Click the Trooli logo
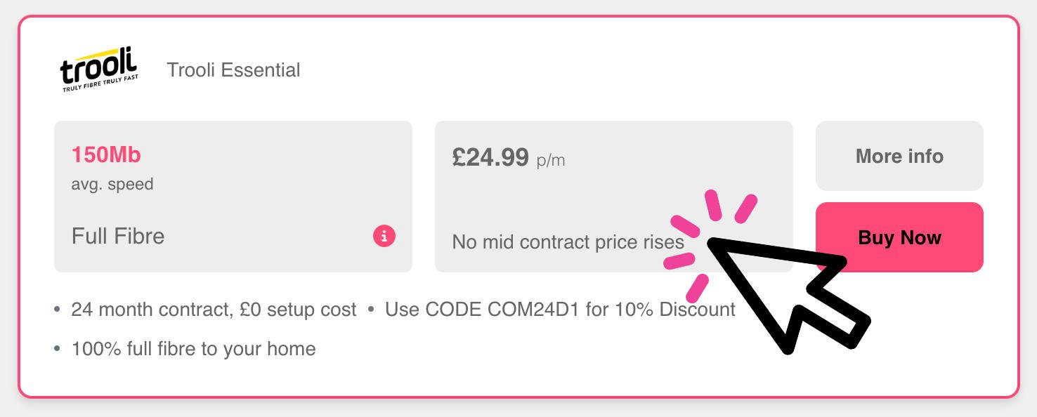Screen dimensions: 1037x417 (x=99, y=70)
